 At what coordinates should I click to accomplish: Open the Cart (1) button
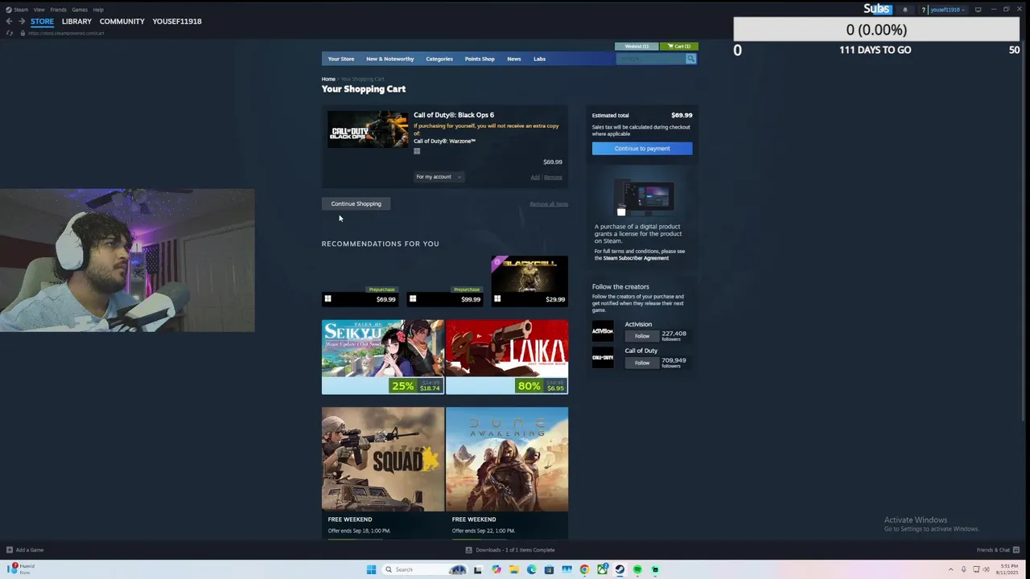coord(680,46)
